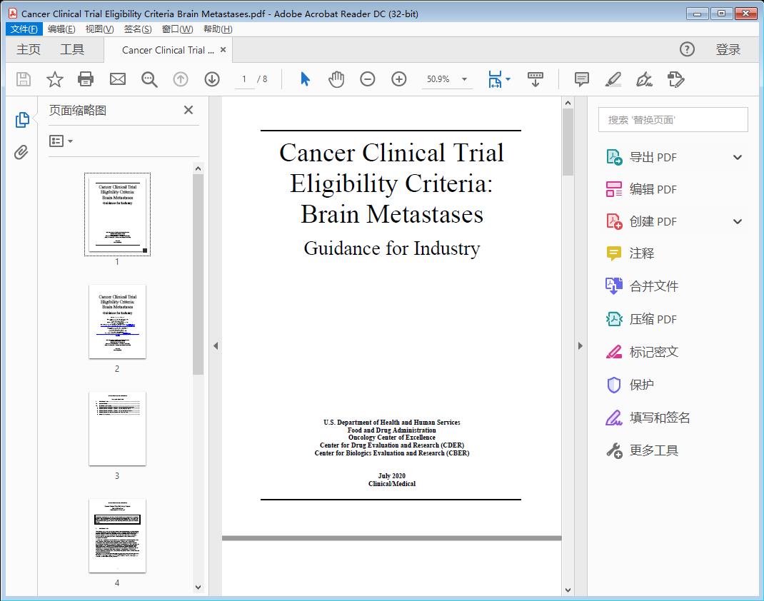Image resolution: width=764 pixels, height=601 pixels.
Task: Enable fit-to-width zoom mode
Action: coord(496,79)
